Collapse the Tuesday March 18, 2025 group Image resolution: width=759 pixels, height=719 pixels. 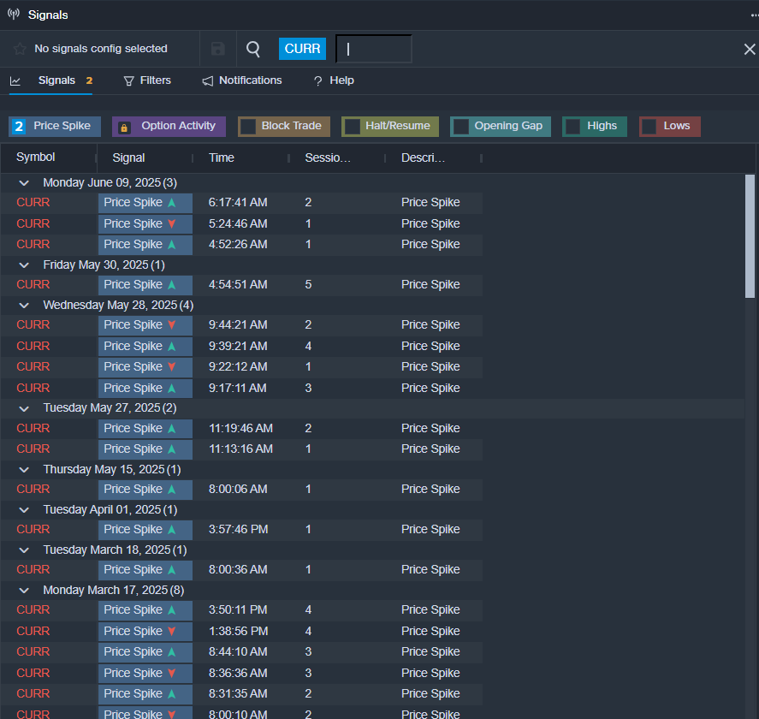click(x=24, y=550)
